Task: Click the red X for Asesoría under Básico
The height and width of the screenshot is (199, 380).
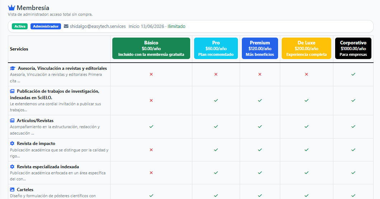Action: (x=151, y=74)
